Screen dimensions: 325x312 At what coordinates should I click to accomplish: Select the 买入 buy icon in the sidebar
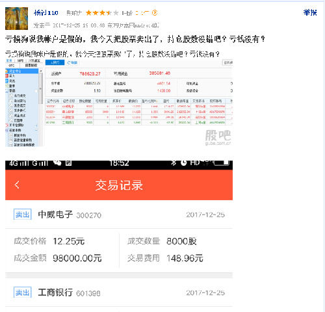point(7,76)
